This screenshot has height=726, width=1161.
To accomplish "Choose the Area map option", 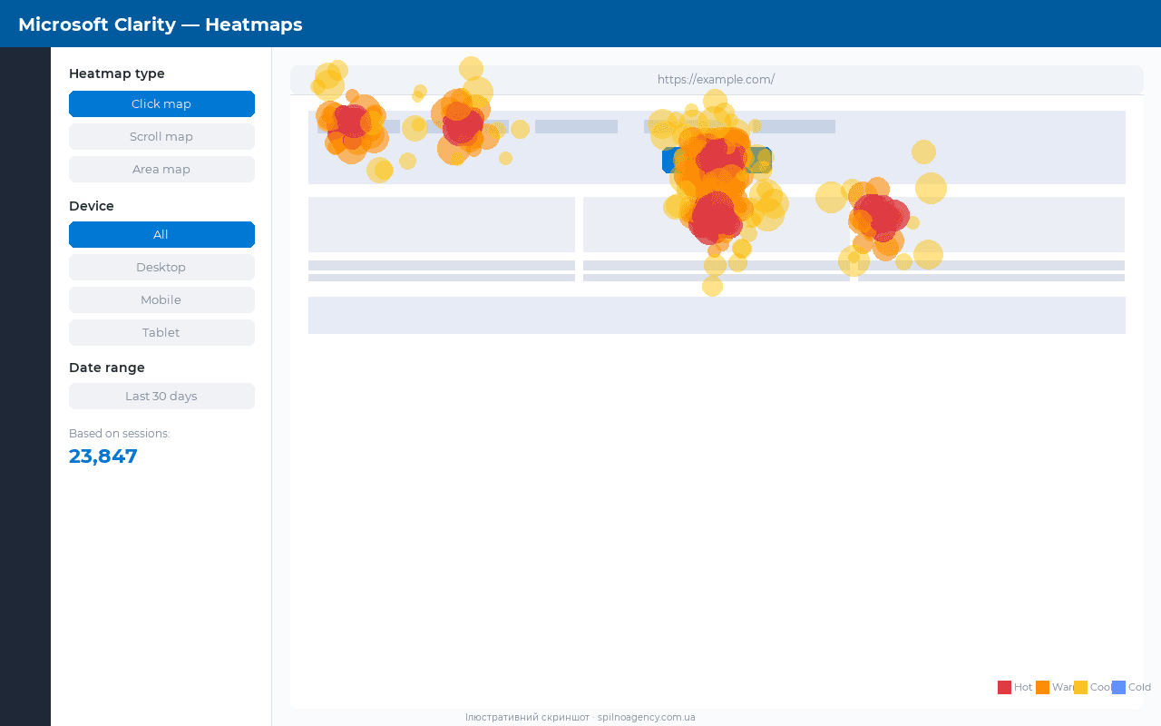I will point(161,170).
